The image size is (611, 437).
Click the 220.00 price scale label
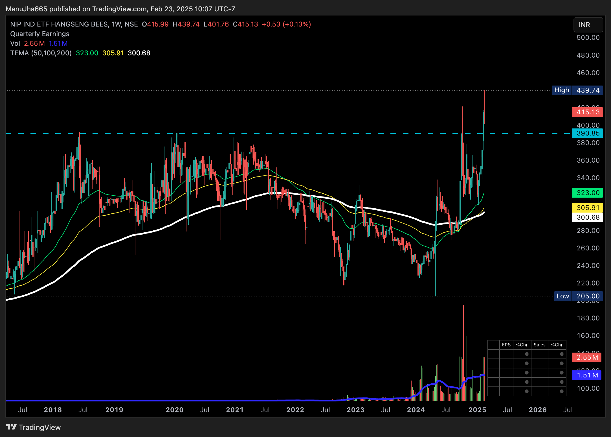click(x=588, y=283)
